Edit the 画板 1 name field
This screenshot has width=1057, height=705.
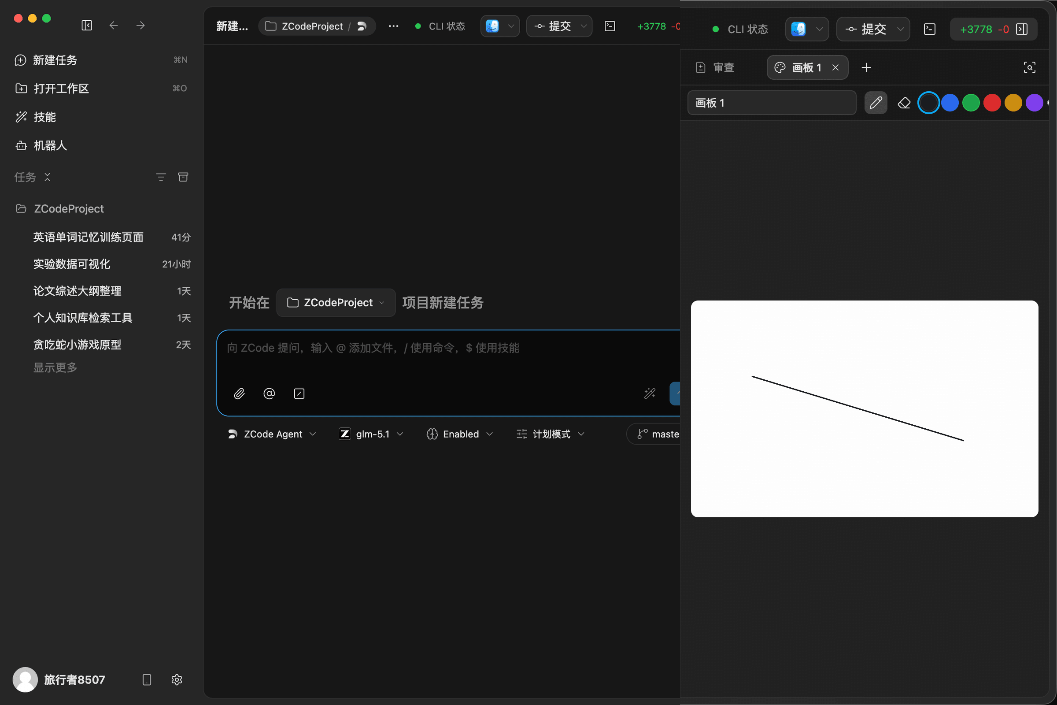772,103
